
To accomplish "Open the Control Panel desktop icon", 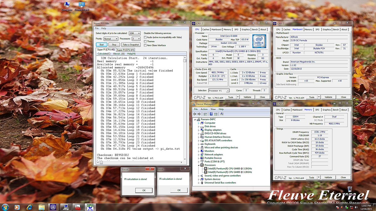I will (x=82, y=6).
